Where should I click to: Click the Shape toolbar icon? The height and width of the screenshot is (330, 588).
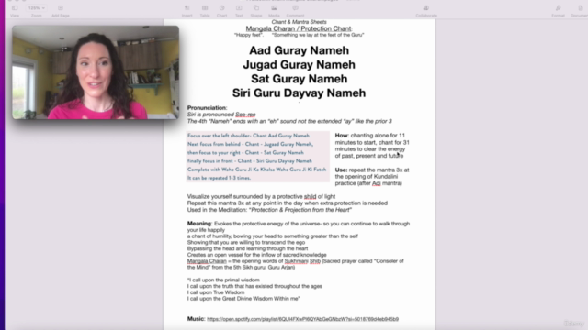[x=256, y=8]
